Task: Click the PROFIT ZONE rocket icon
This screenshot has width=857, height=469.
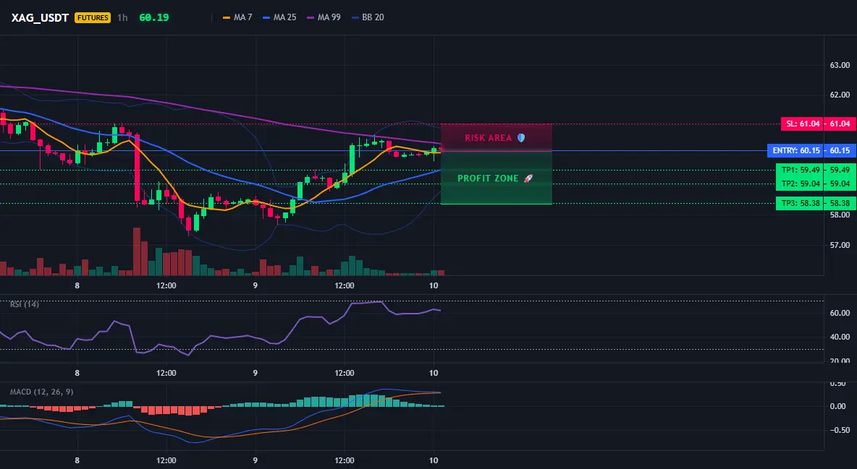Action: tap(528, 178)
